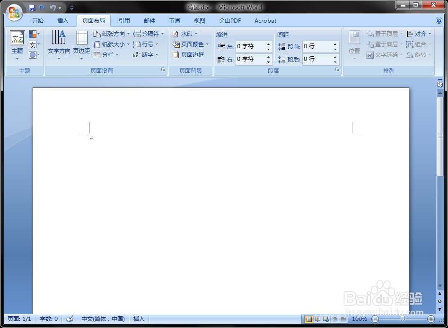Click Next Page double arrow button
This screenshot has height=328, width=448.
(439, 309)
